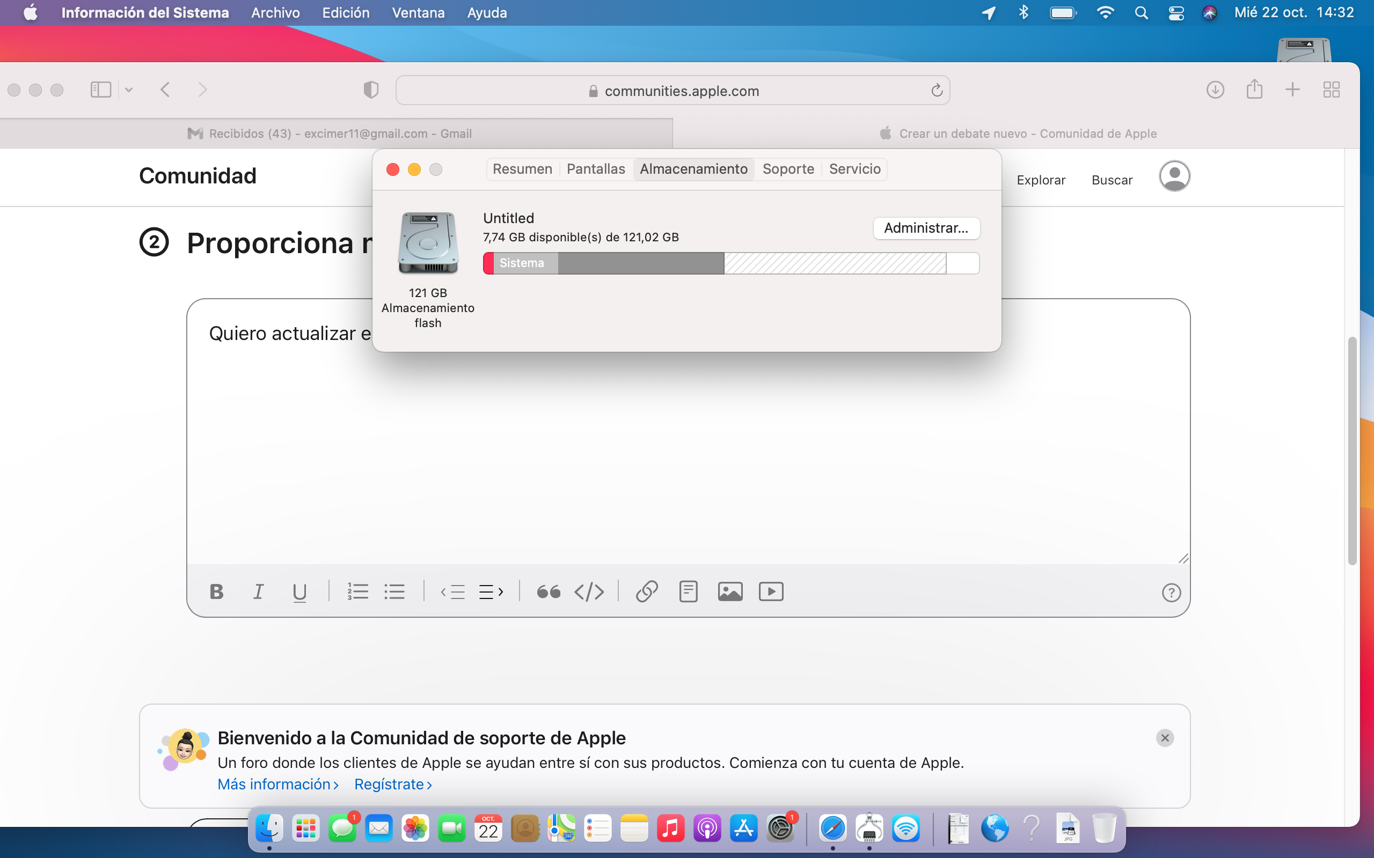Toggle bulleted list formatting
Screen dimensions: 1374x858
(394, 592)
